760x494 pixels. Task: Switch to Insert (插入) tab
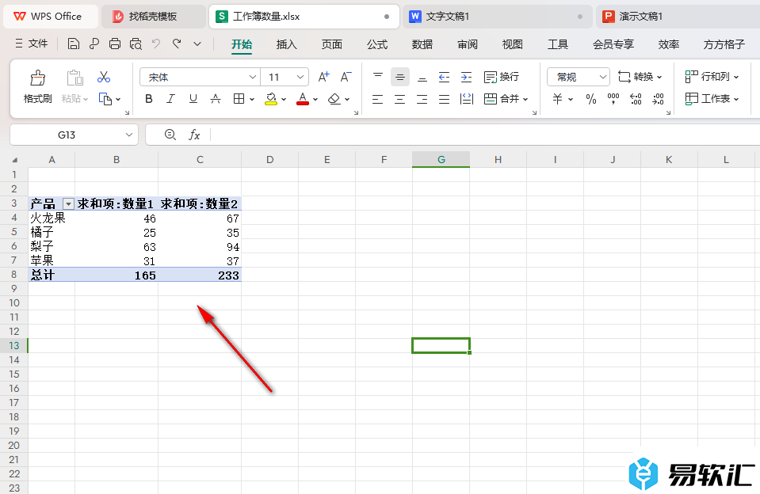click(x=286, y=44)
